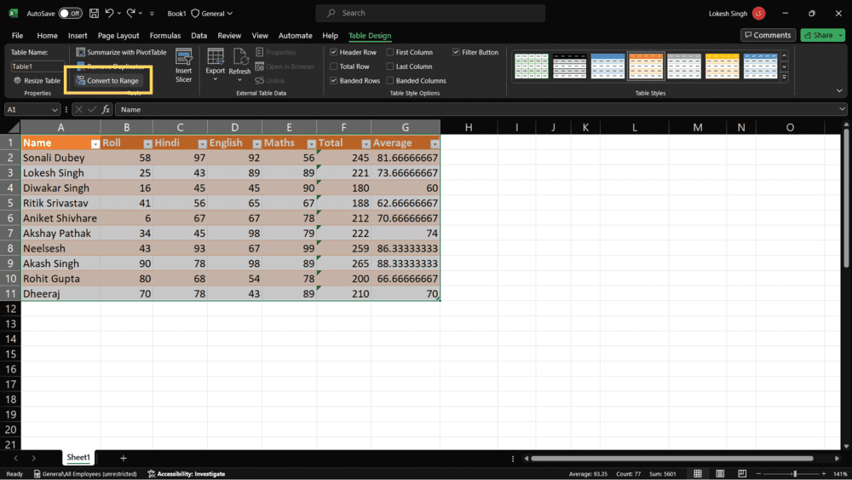
Task: Open the Export dropdown
Action: click(x=216, y=66)
